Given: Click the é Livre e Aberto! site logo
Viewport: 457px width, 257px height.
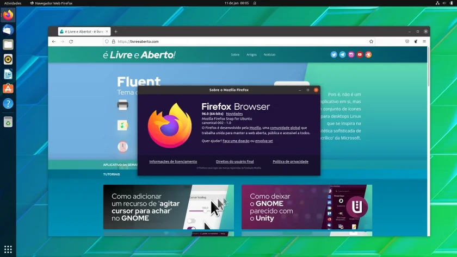Looking at the screenshot, I should (x=139, y=55).
